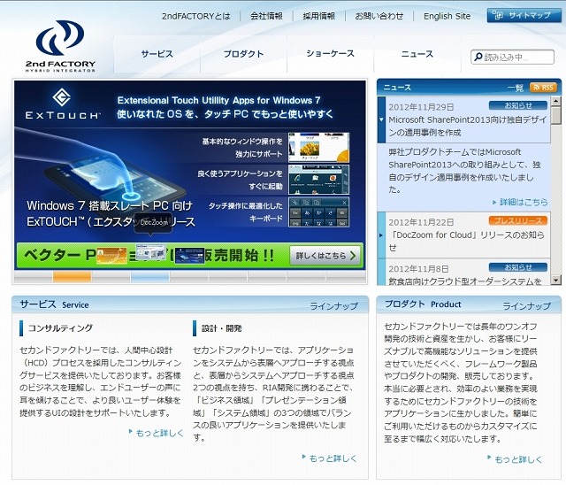Open the RSS feed button
This screenshot has height=485, width=566.
pyautogui.click(x=543, y=88)
